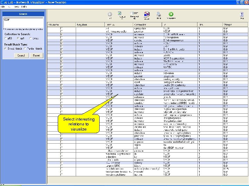Image resolution: width=249 pixels, height=186 pixels.
Task: Select the ap1 collection radio button
Action: 18,38
